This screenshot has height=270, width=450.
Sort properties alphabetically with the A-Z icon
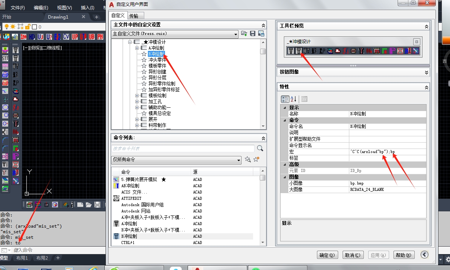tap(294, 99)
